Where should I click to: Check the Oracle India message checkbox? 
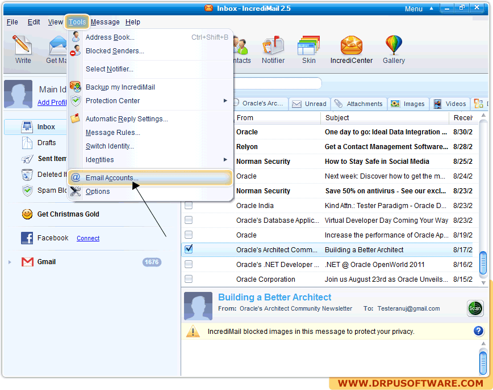click(189, 206)
